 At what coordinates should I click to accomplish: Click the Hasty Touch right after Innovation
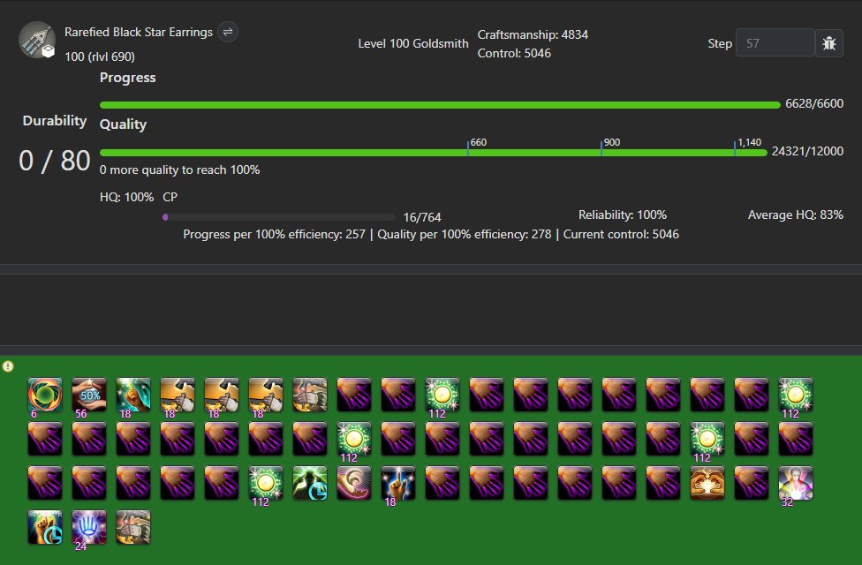[442, 483]
